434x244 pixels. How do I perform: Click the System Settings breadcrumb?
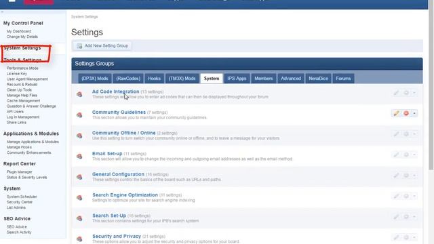[x=84, y=17]
